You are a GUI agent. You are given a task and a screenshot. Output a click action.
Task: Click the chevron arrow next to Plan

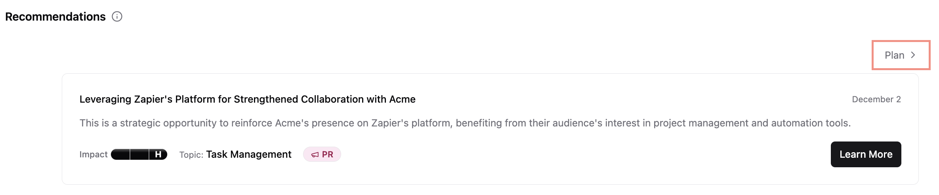point(913,55)
